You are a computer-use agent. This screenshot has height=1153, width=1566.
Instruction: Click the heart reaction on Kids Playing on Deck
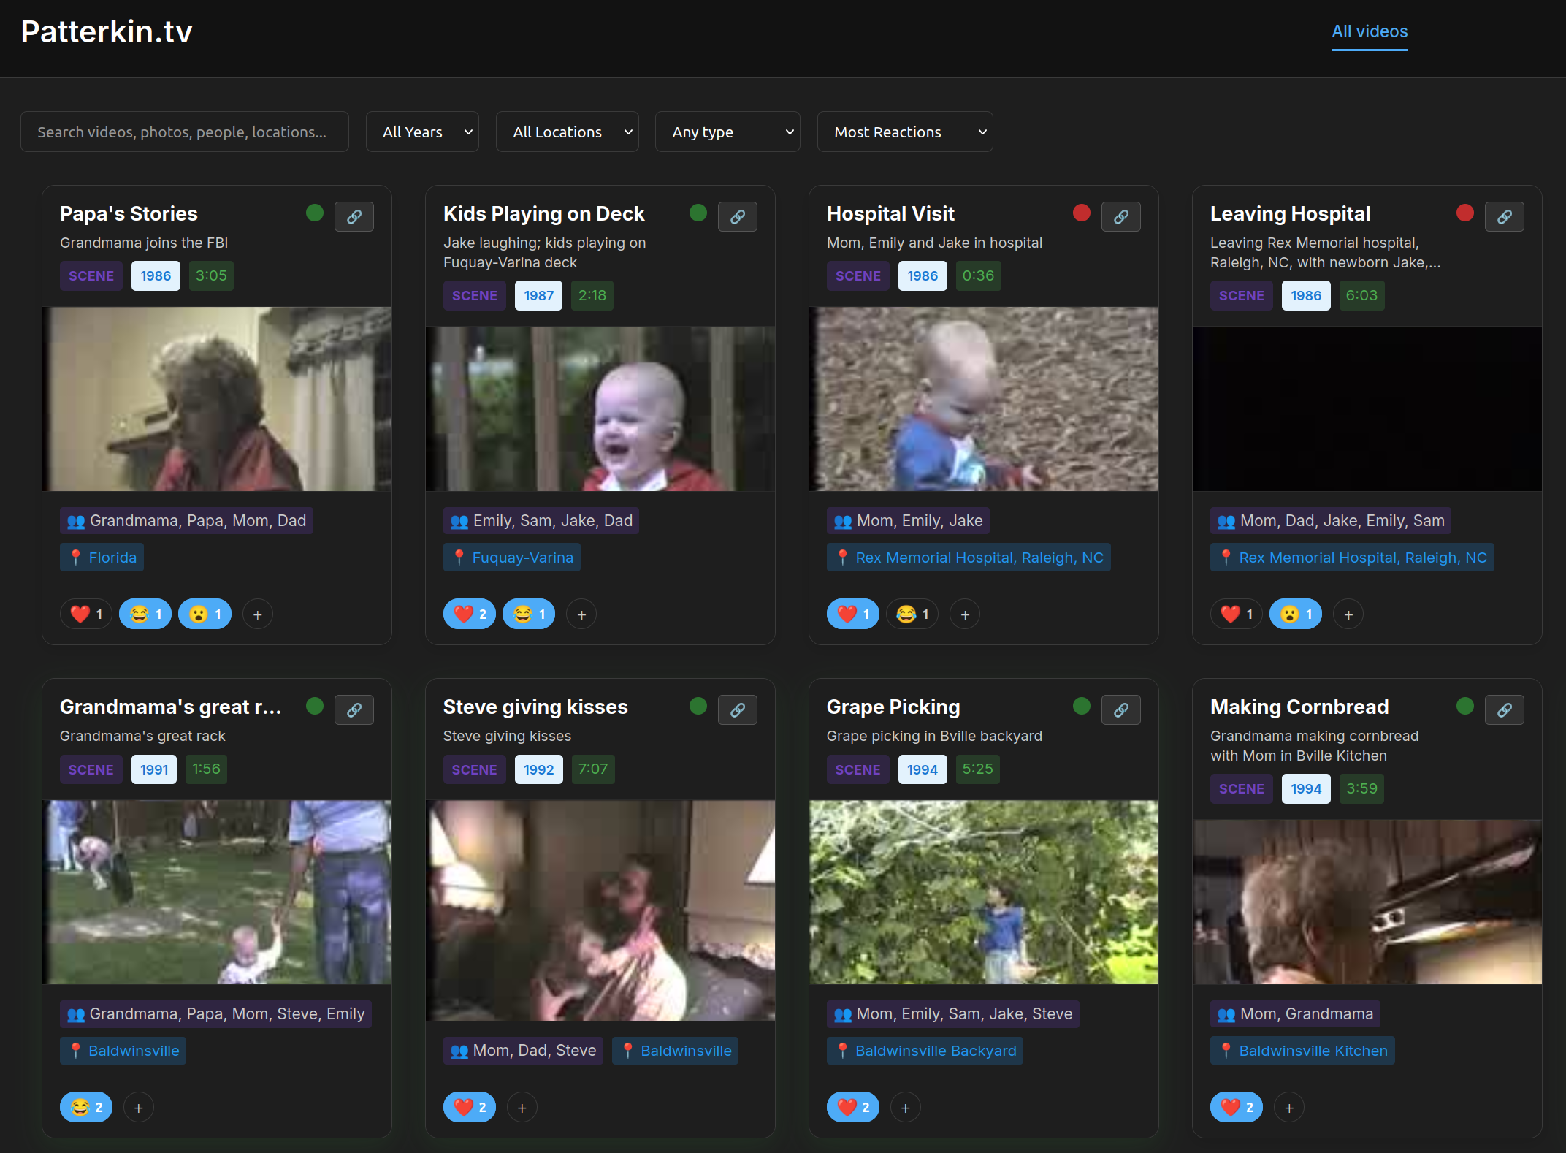469,614
